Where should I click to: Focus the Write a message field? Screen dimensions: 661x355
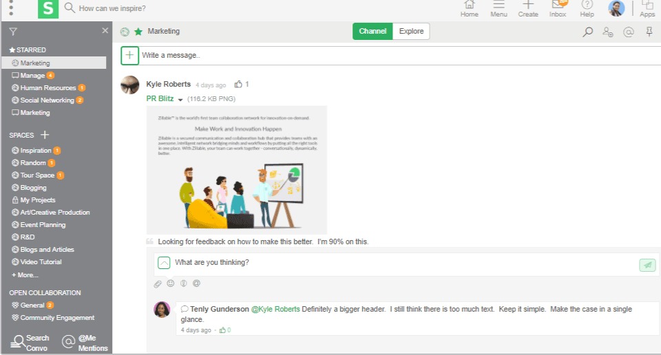[401, 56]
